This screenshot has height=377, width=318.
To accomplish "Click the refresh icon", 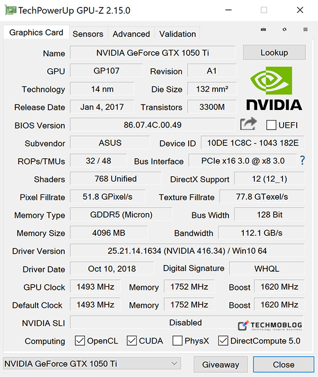I will [285, 30].
